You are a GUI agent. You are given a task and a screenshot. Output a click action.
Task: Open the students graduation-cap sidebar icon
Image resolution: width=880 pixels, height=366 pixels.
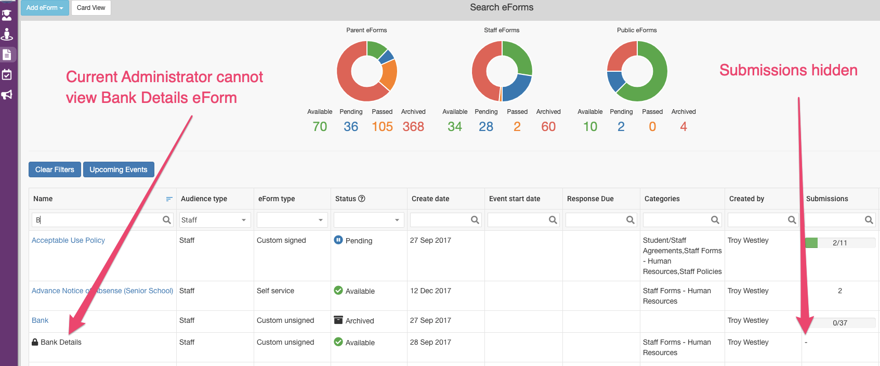7,15
